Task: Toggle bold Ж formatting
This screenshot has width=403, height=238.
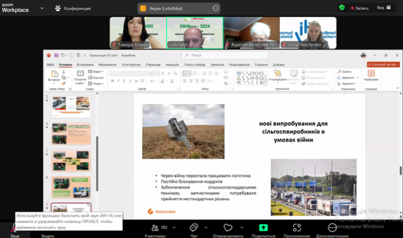Action: pos(112,81)
